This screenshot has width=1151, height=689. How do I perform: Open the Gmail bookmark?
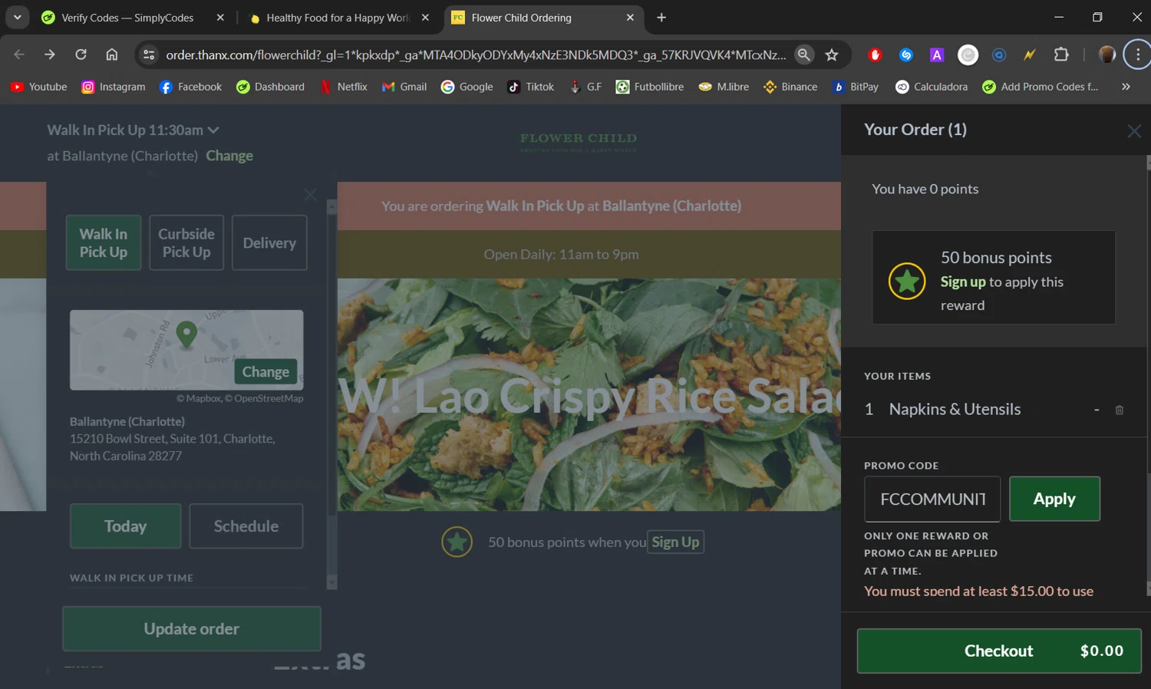point(404,87)
